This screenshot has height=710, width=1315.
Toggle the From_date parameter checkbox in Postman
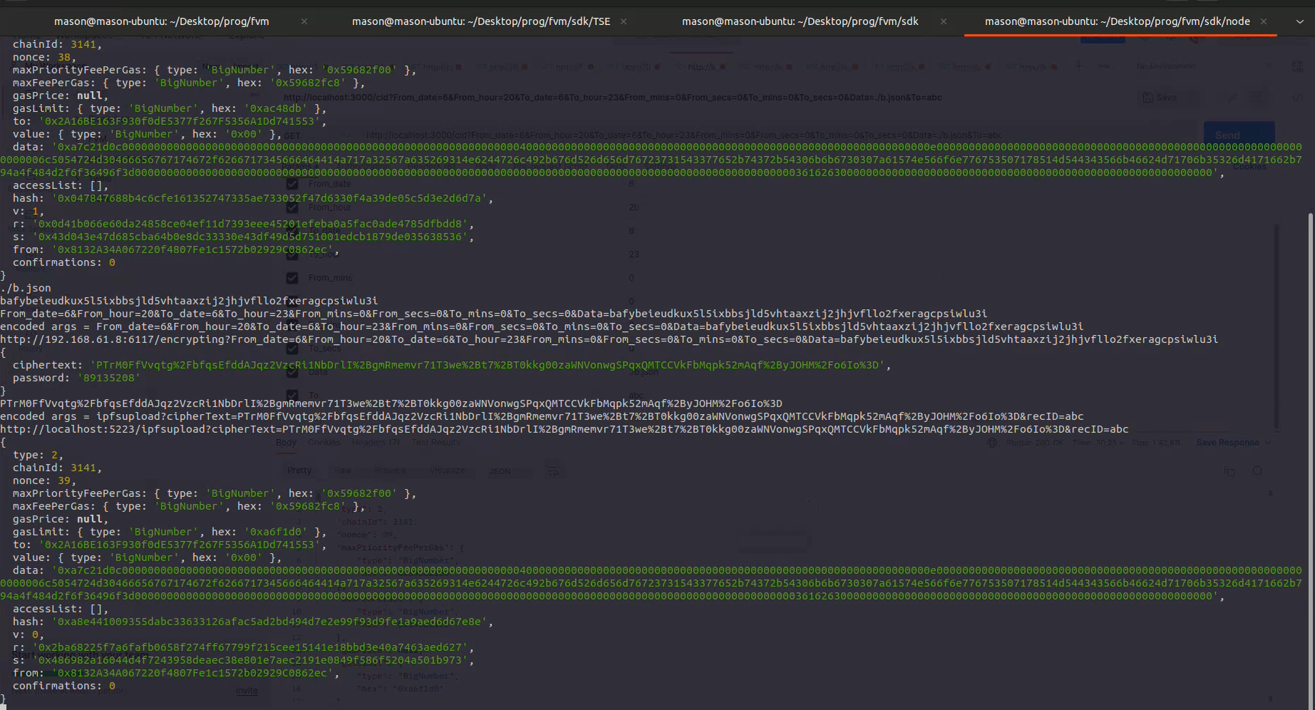point(292,184)
